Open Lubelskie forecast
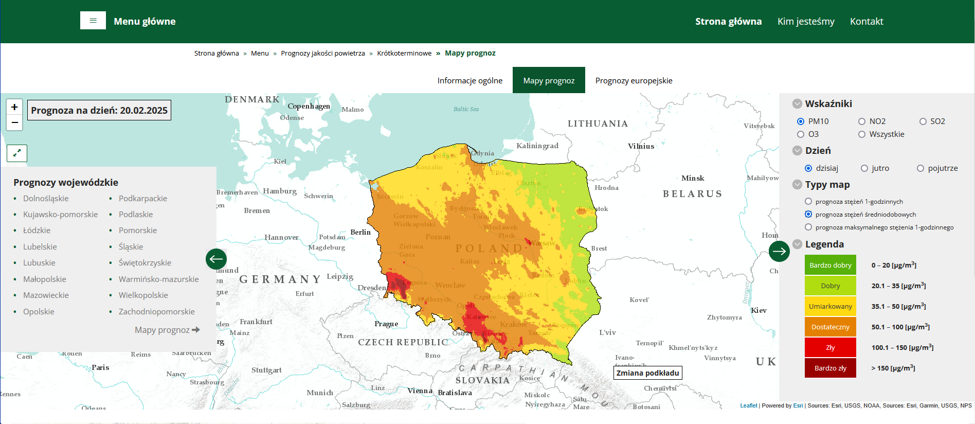Screen dimensions: 975x424 40,247
